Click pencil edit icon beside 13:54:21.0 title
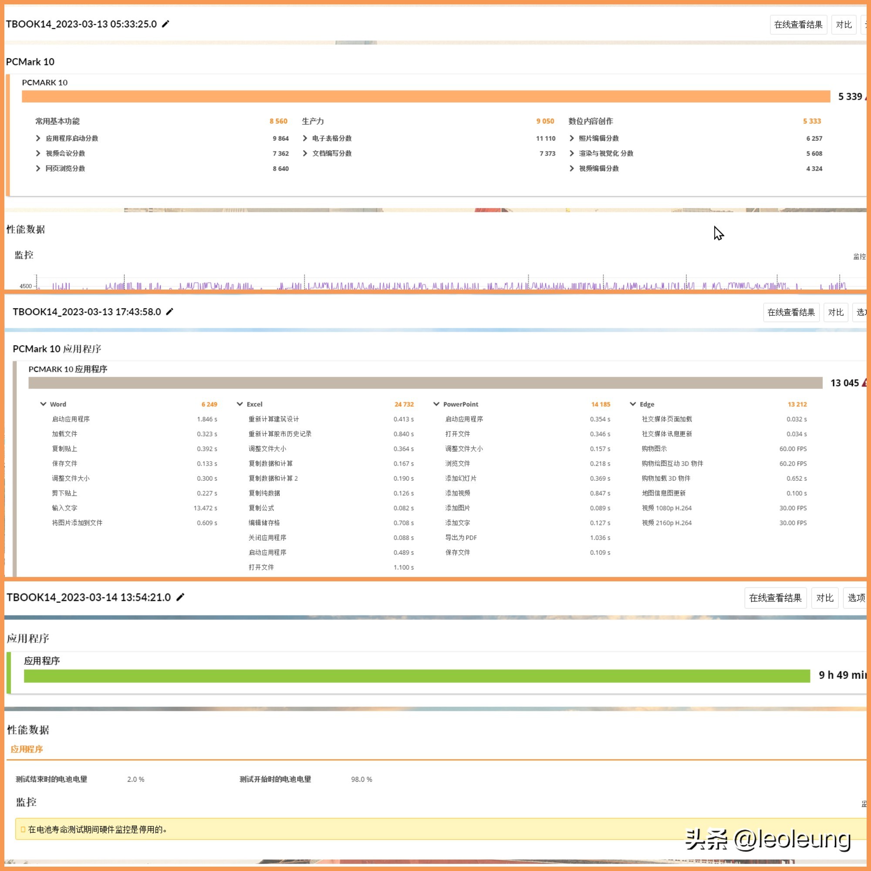 tap(180, 597)
